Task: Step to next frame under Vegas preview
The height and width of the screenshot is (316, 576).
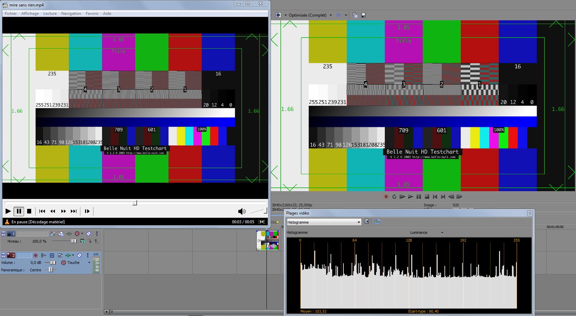Action: click(x=459, y=197)
